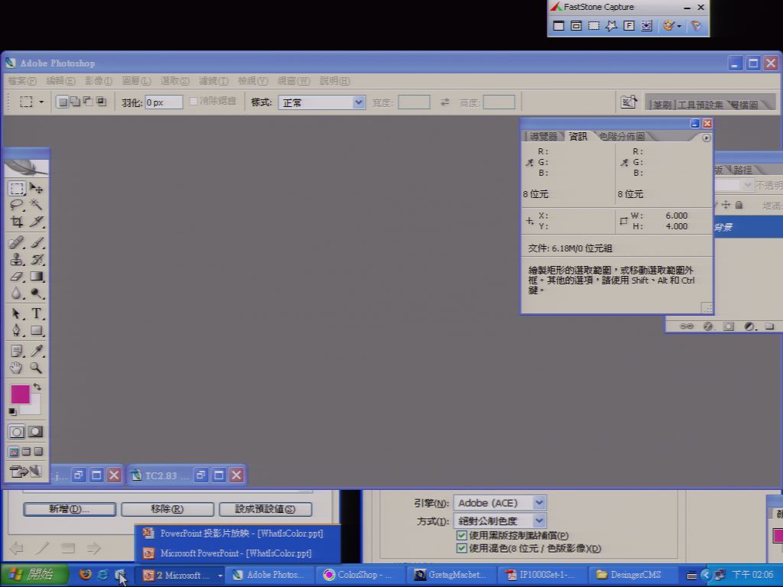Toggle the 消除鋸齒 checkbox

193,102
